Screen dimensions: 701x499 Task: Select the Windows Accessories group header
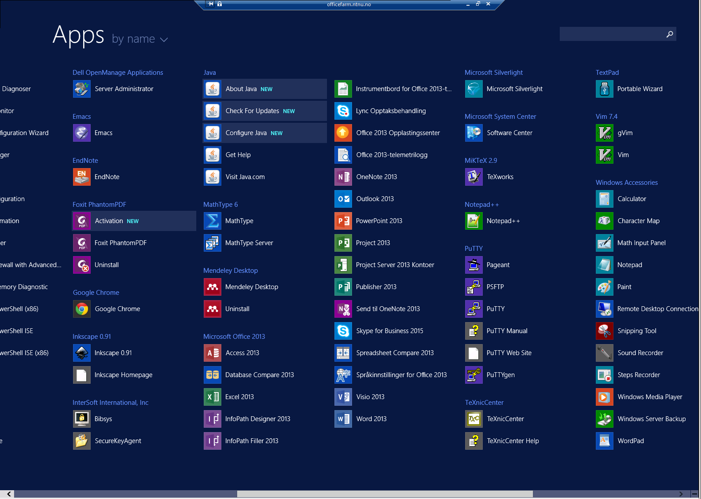point(627,183)
